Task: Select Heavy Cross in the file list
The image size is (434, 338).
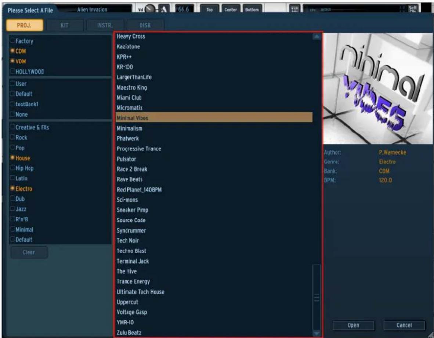Action: pos(214,36)
